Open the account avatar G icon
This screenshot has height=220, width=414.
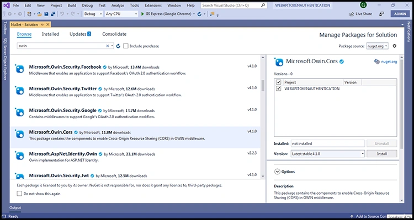363,5
